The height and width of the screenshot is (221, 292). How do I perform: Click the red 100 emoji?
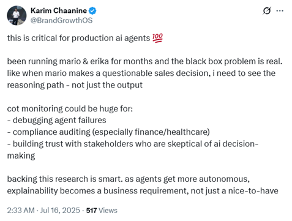[x=157, y=38]
